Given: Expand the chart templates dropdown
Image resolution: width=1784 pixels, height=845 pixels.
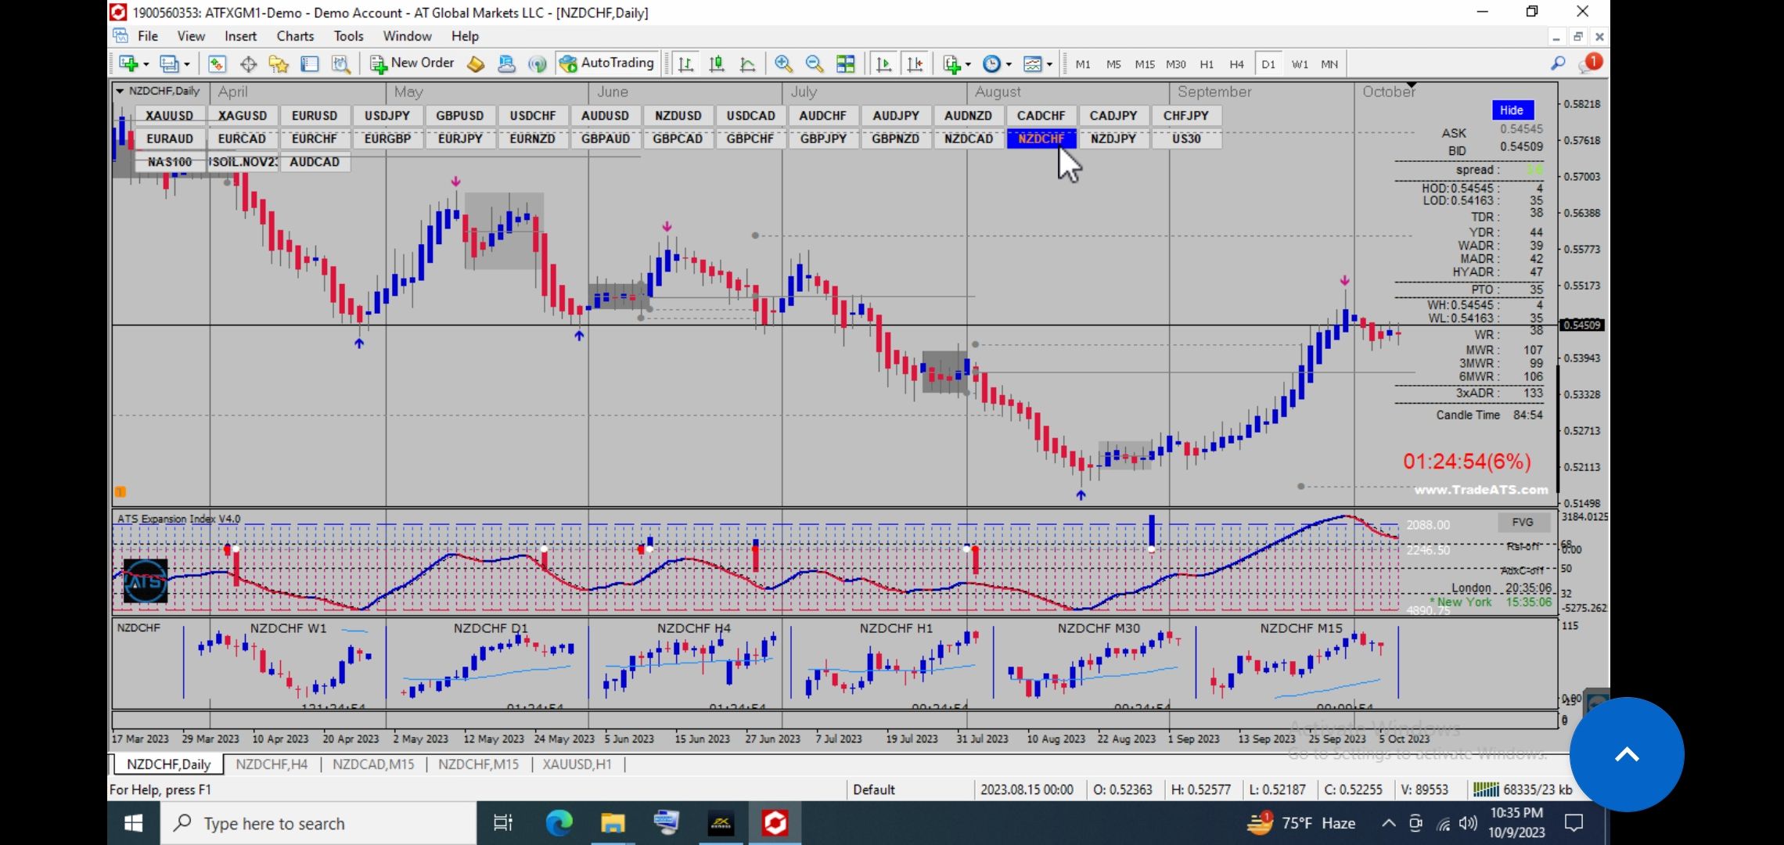Looking at the screenshot, I should pos(1049,64).
